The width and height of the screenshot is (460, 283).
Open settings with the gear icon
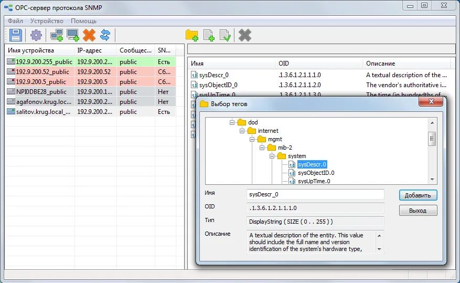coord(36,35)
